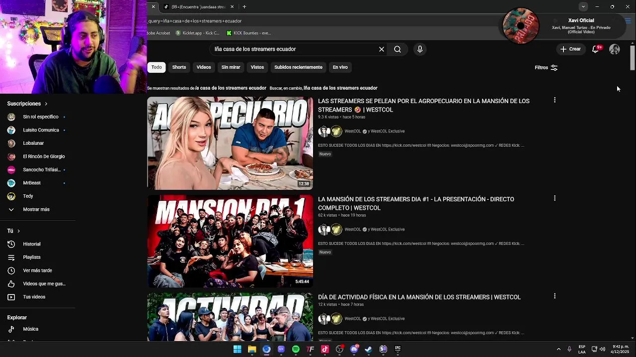Click the Ver más tarde clock icon
Viewport: 636px width, 357px height.
[11, 271]
